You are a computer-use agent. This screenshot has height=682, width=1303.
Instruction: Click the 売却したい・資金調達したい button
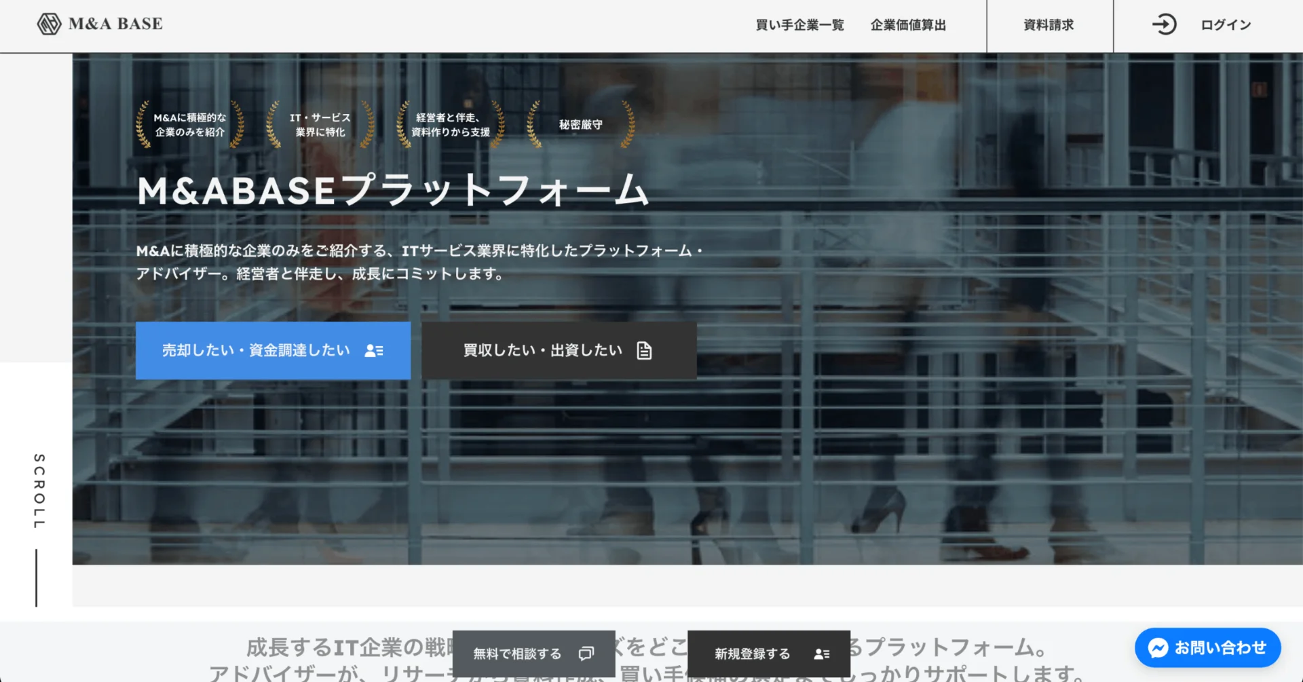pyautogui.click(x=273, y=350)
